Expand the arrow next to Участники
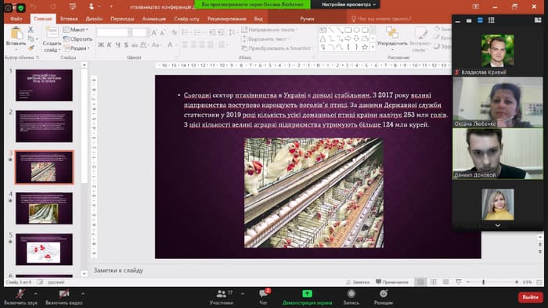 tap(243, 294)
